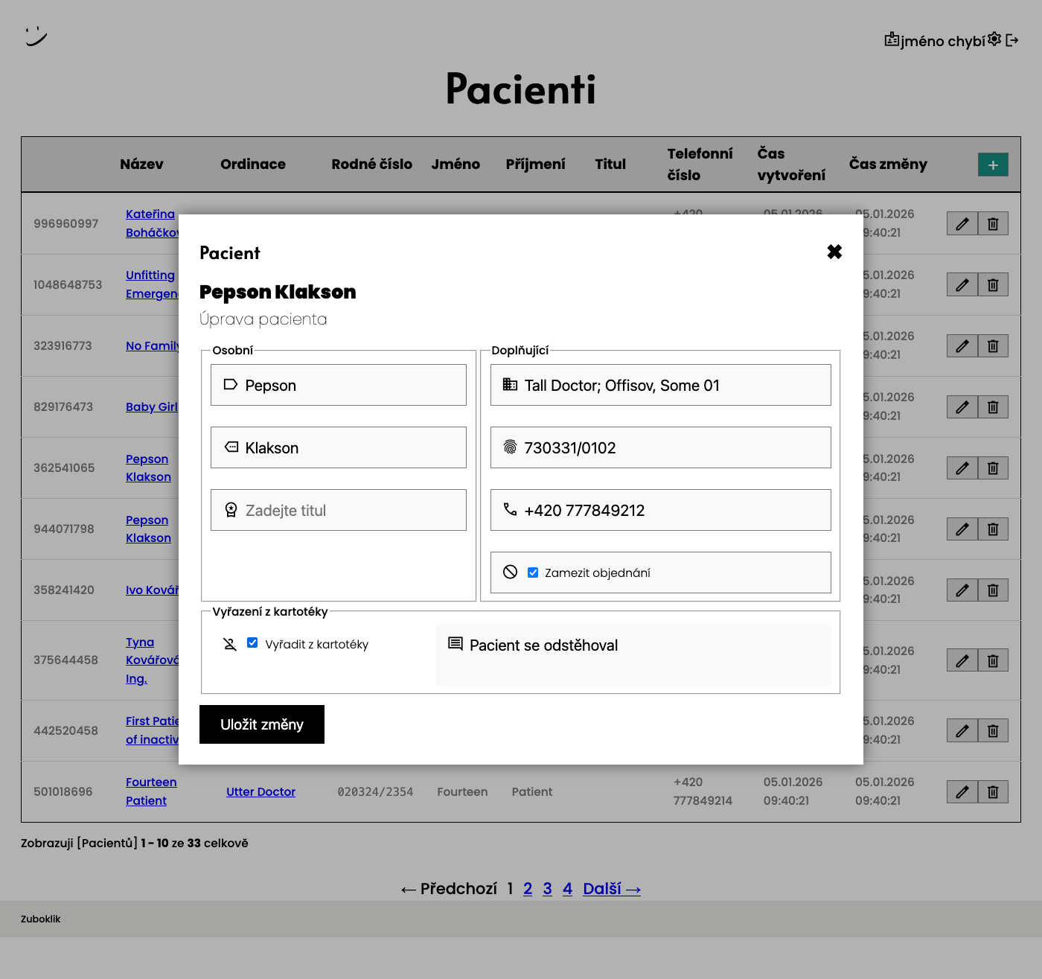Click trash icon for row 829176473
1042x979 pixels.
click(x=993, y=407)
